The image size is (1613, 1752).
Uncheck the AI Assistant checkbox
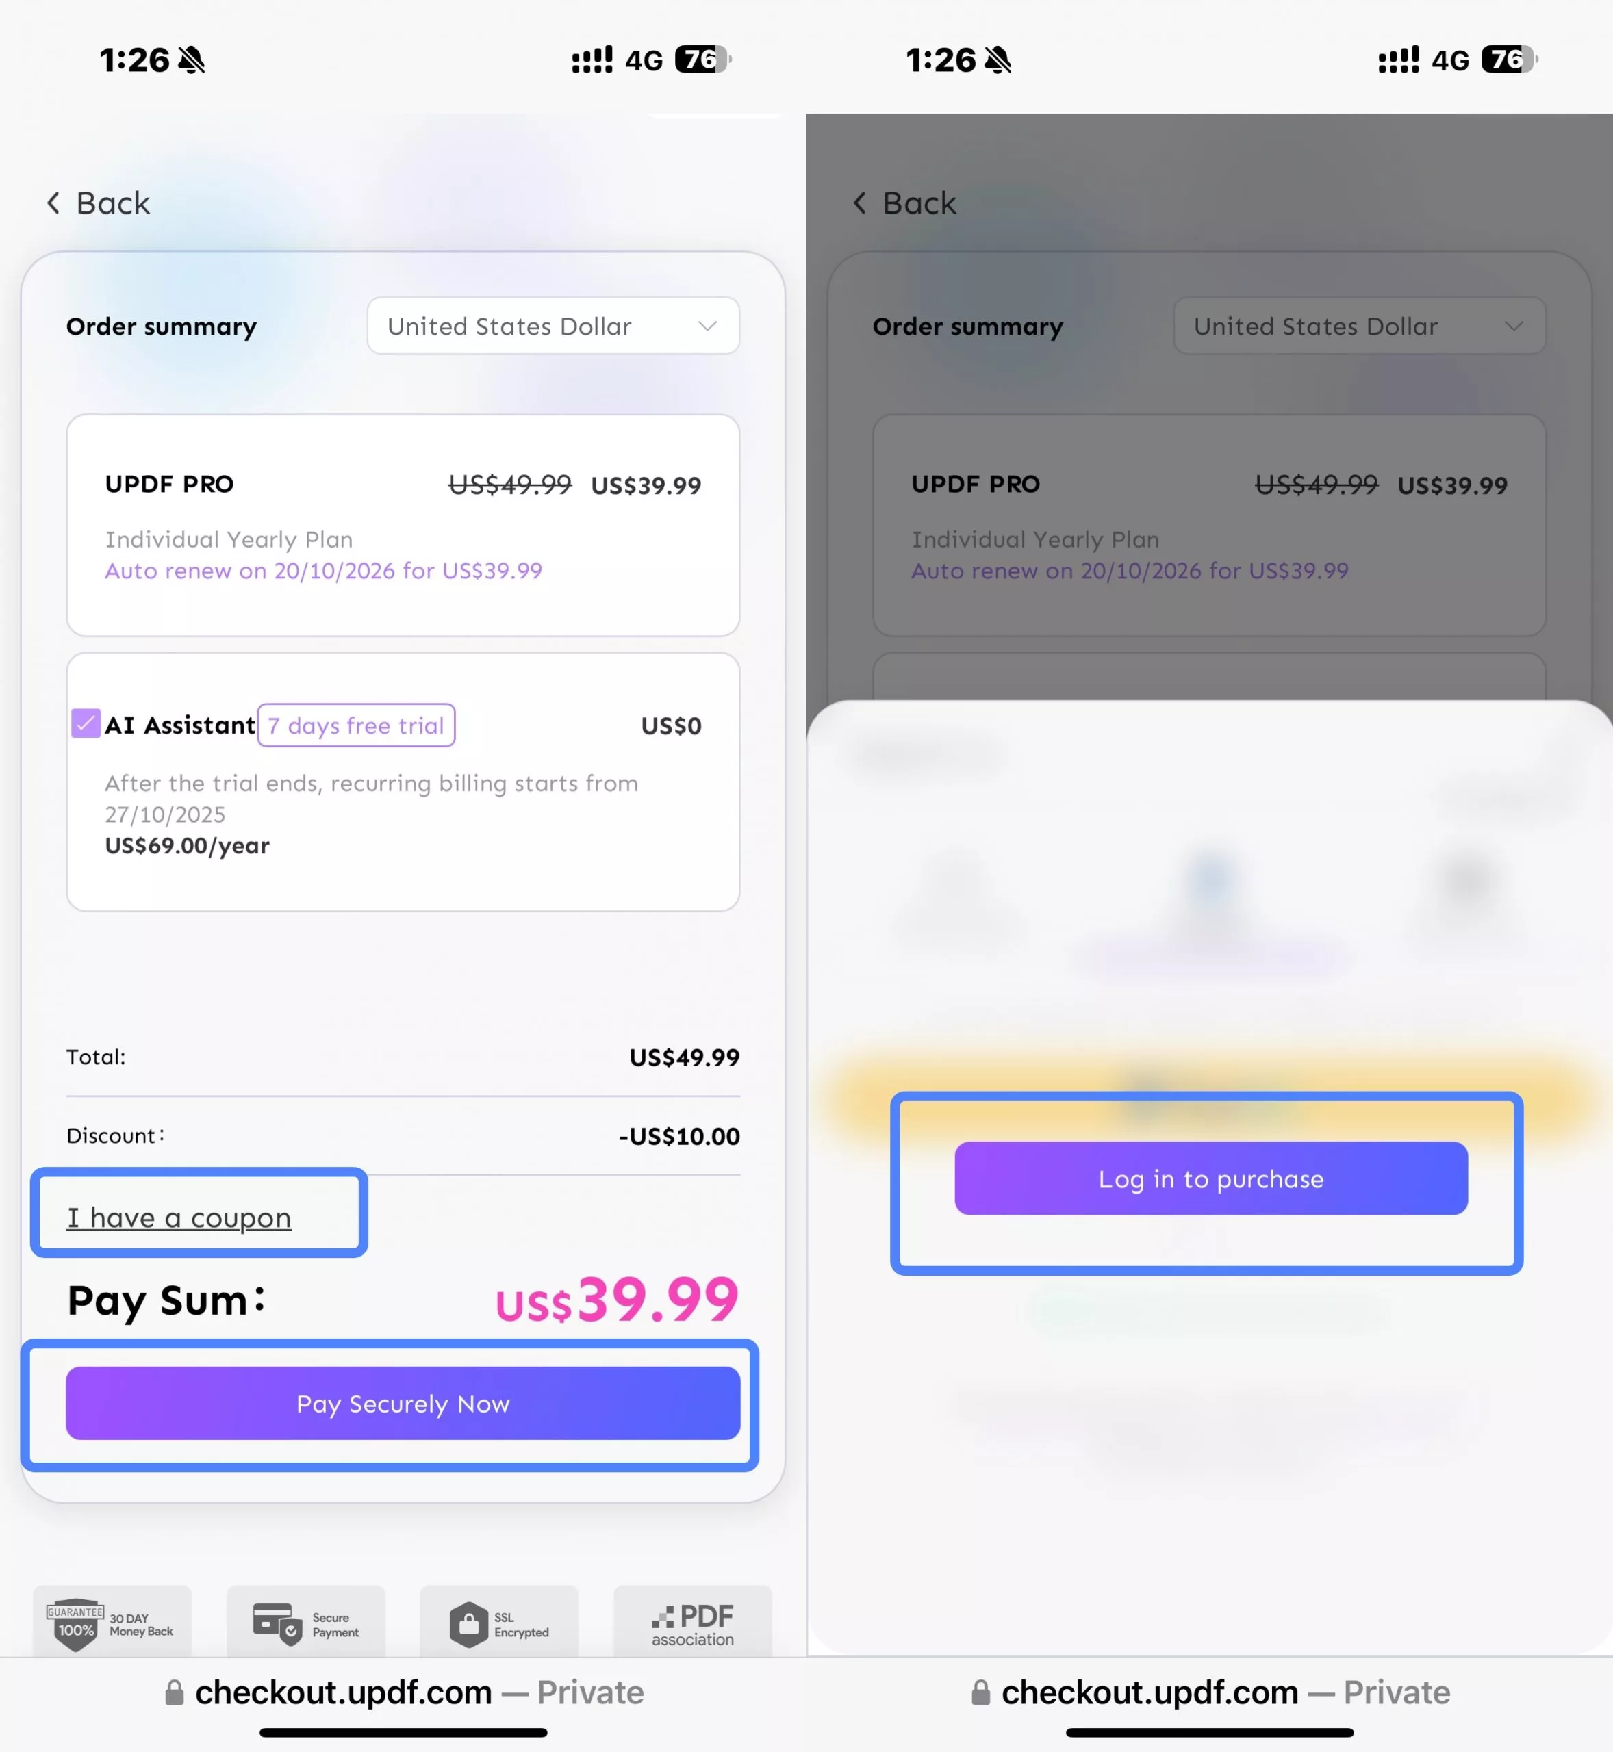tap(86, 723)
